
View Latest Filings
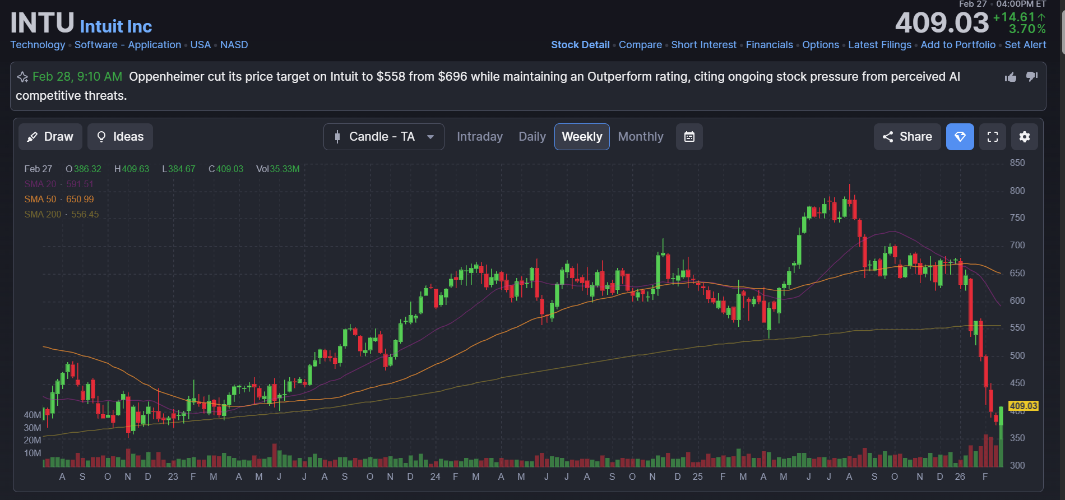pos(880,45)
